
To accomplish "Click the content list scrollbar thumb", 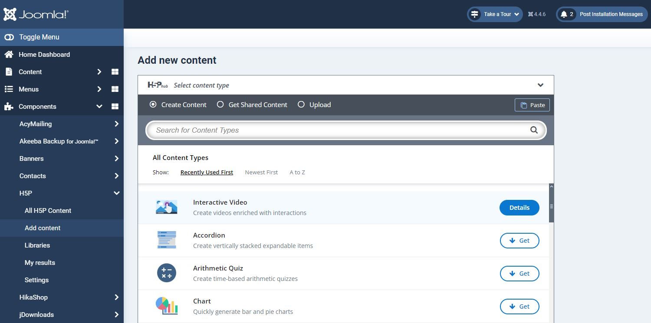I will (552, 206).
